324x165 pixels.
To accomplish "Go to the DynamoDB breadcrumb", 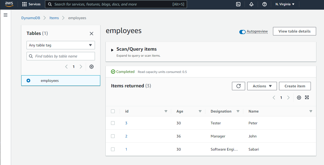I will tap(31, 18).
